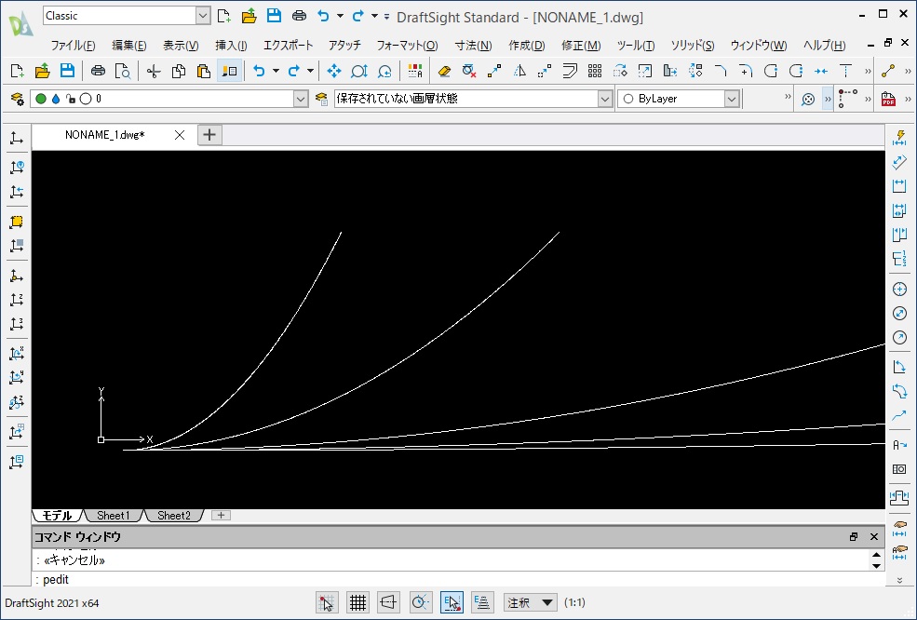This screenshot has width=917, height=620.
Task: Click the green layer visibility dot
Action: pos(41,99)
